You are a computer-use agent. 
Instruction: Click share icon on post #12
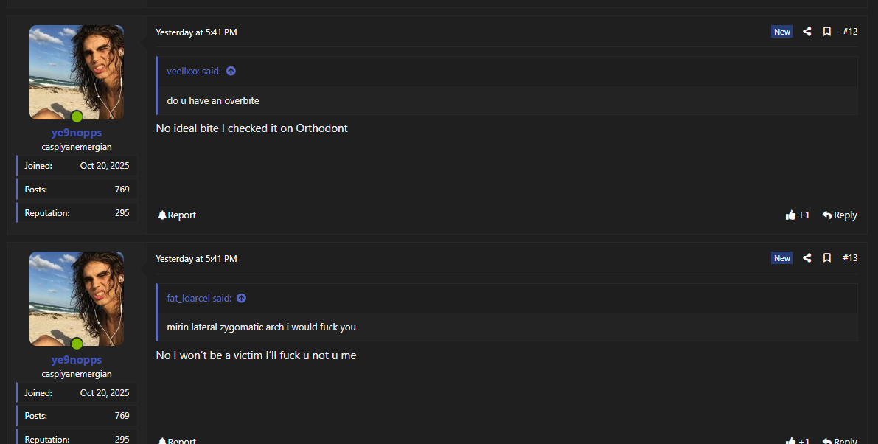click(x=807, y=32)
